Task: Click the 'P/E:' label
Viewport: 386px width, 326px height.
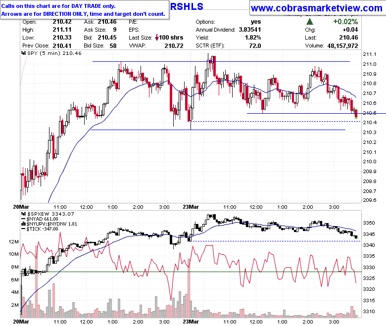Action: (x=133, y=22)
